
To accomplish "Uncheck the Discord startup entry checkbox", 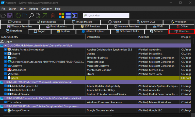I will [6, 54].
